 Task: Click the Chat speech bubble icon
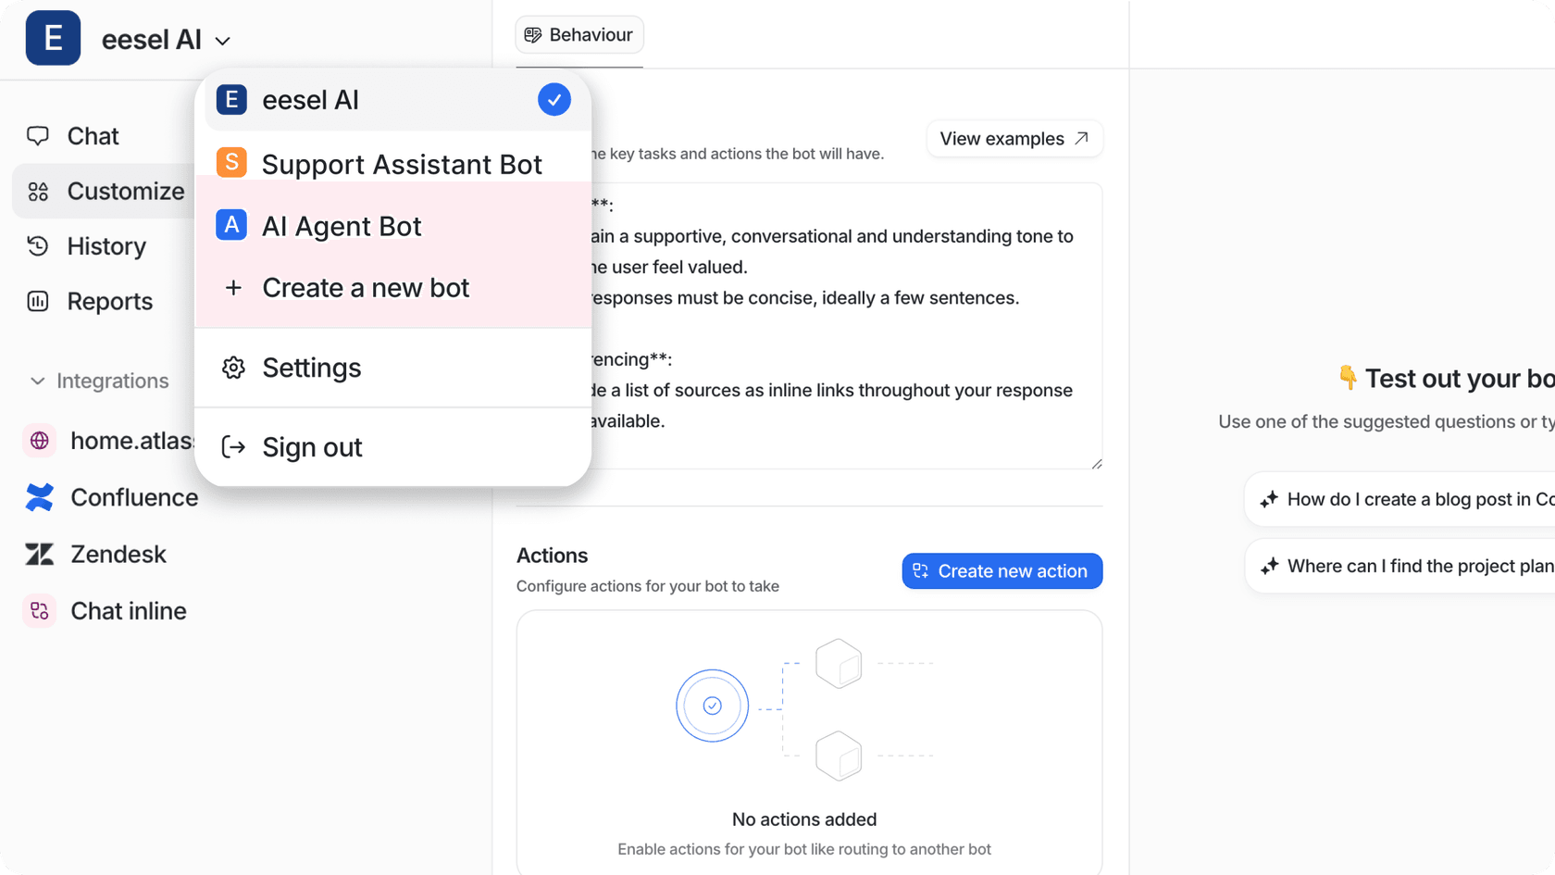(x=38, y=136)
